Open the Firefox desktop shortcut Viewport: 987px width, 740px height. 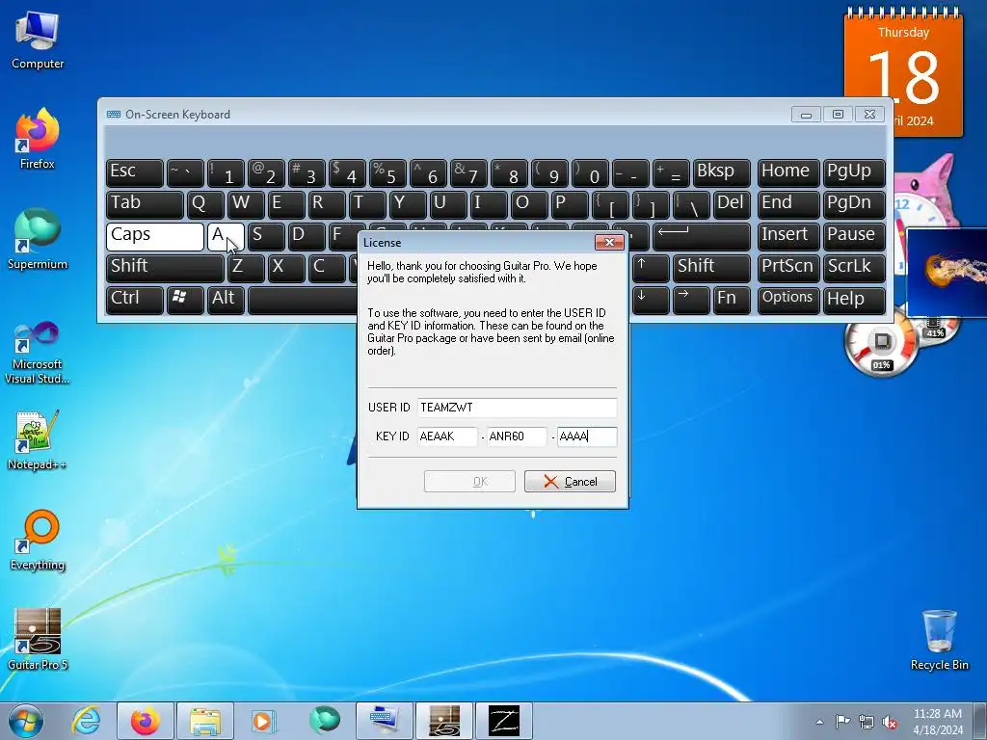38,140
